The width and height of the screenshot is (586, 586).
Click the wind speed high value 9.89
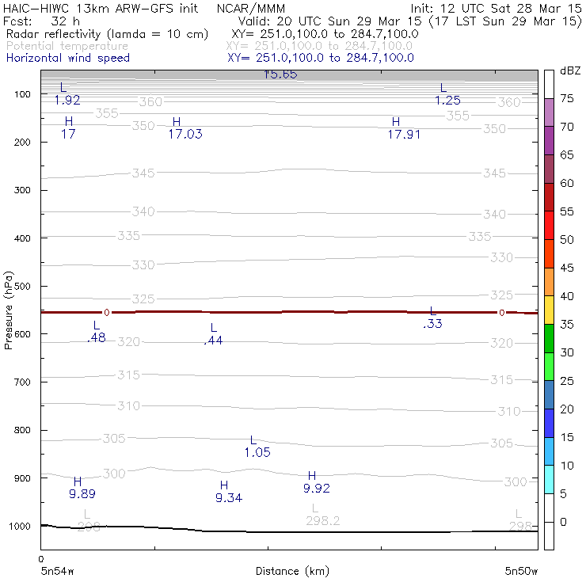(x=82, y=493)
